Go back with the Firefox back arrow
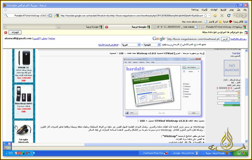The image size is (252, 160). [244, 16]
